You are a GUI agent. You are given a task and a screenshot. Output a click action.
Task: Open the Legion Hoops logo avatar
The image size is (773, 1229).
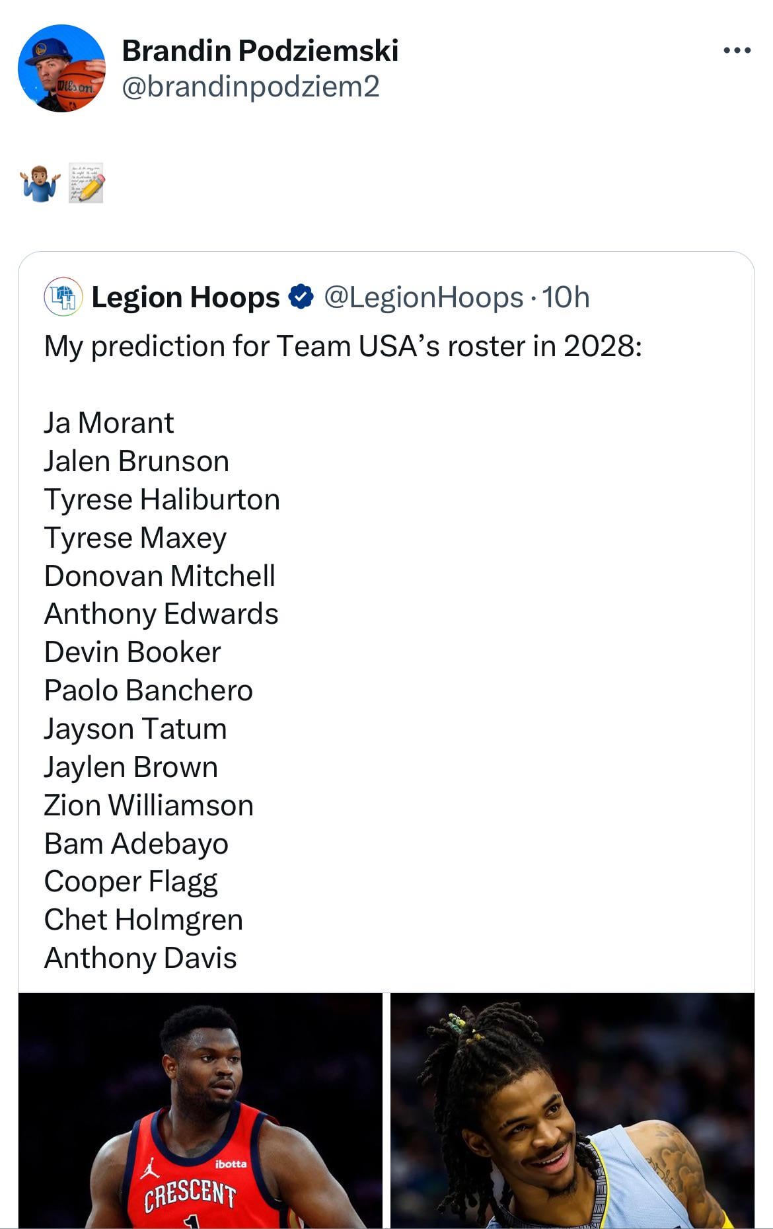(63, 297)
